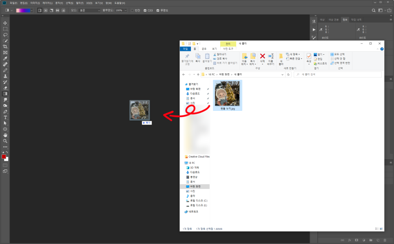Choose the Horizontal Type tool
394x244 pixels.
pyautogui.click(x=5, y=117)
